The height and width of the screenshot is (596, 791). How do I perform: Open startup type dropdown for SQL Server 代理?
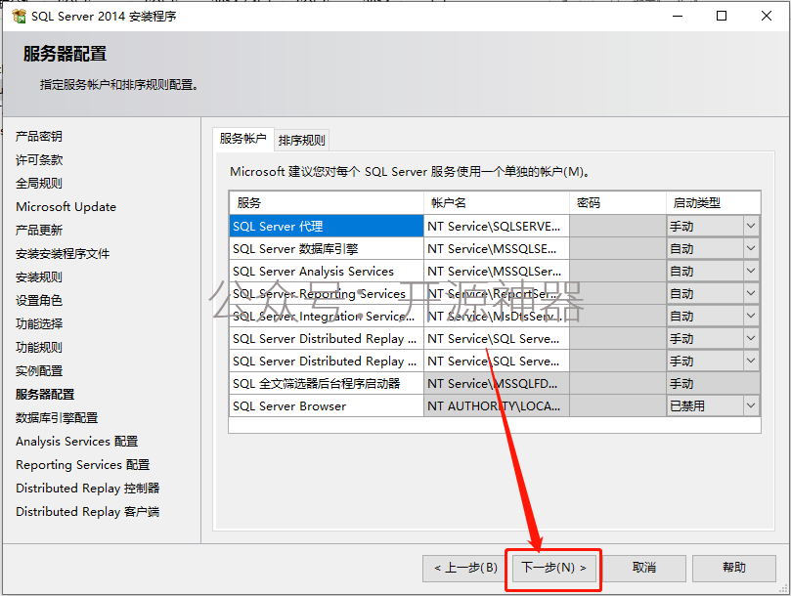[x=751, y=226]
